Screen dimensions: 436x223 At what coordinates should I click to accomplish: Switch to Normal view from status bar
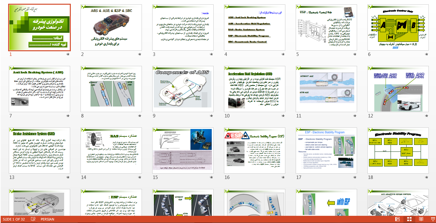tap(397, 219)
